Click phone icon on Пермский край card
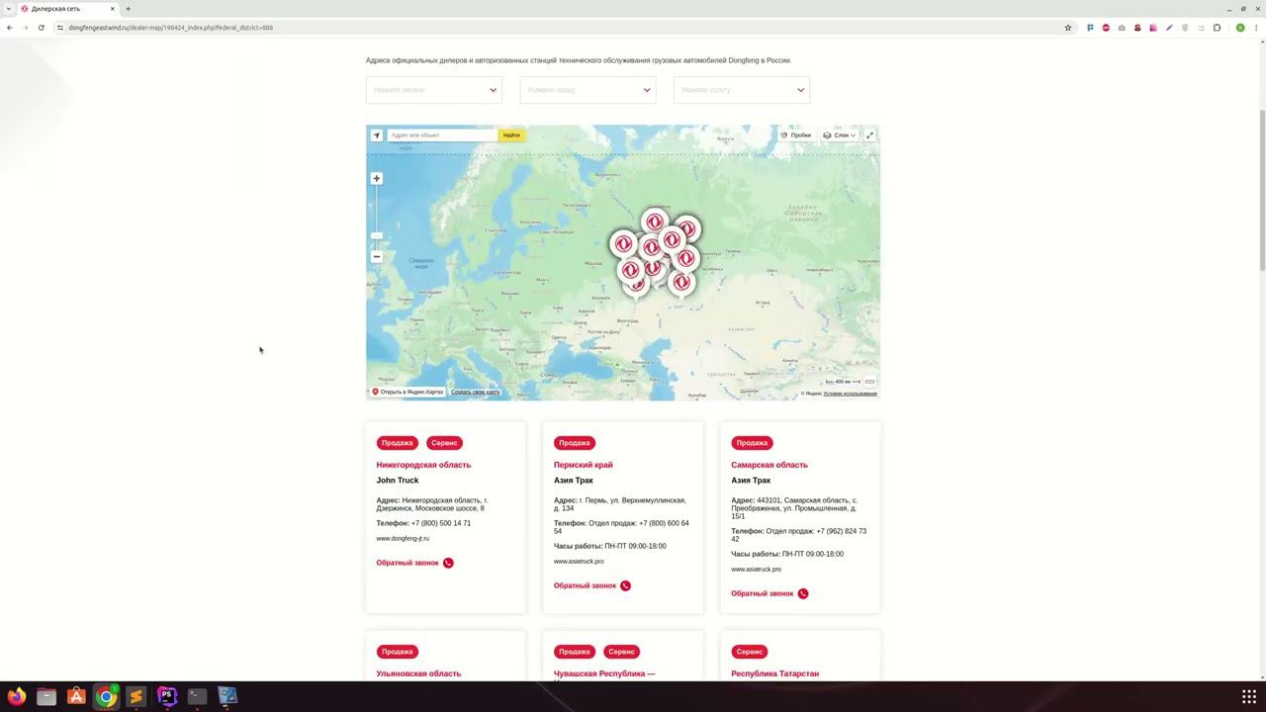This screenshot has height=712, width=1266. pyautogui.click(x=625, y=585)
